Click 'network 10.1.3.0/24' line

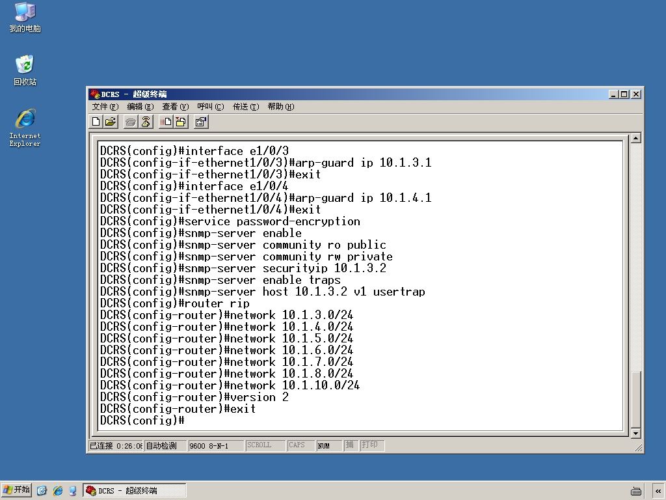tap(227, 316)
